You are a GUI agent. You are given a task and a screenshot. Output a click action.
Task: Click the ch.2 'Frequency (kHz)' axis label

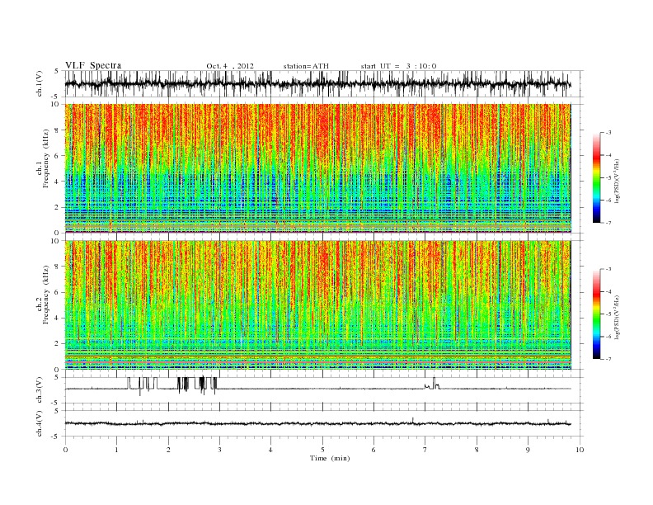(x=46, y=294)
